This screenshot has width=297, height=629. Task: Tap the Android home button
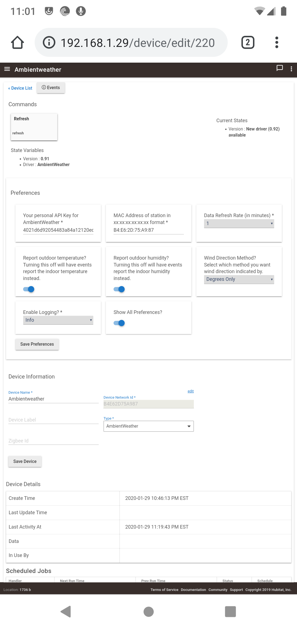148,612
